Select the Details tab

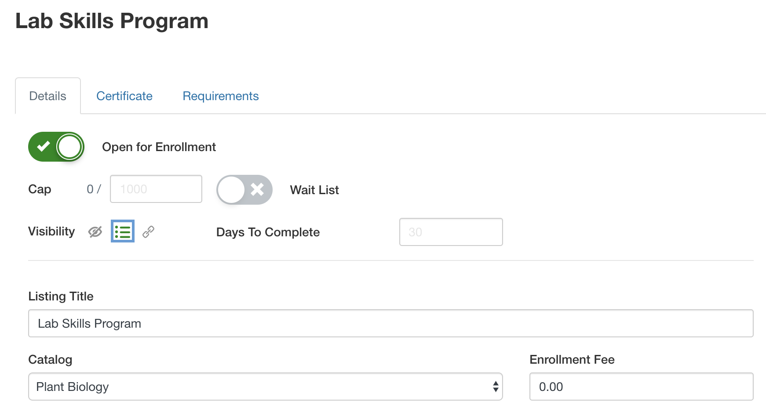(x=48, y=96)
